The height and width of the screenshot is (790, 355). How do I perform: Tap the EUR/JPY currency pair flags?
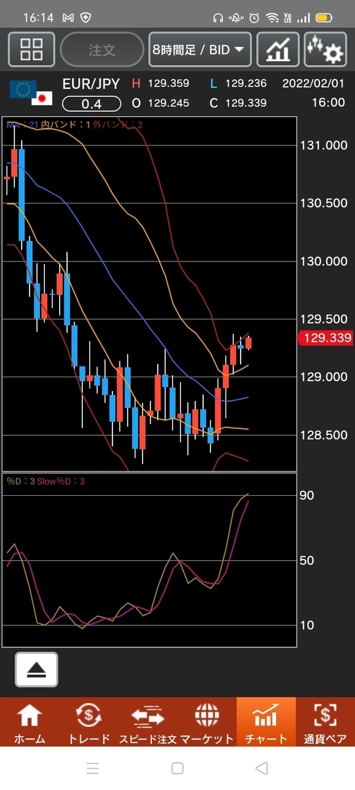[x=31, y=93]
